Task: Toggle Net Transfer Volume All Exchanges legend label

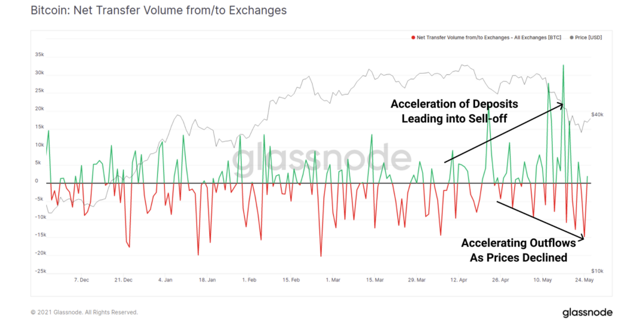Action: point(489,38)
